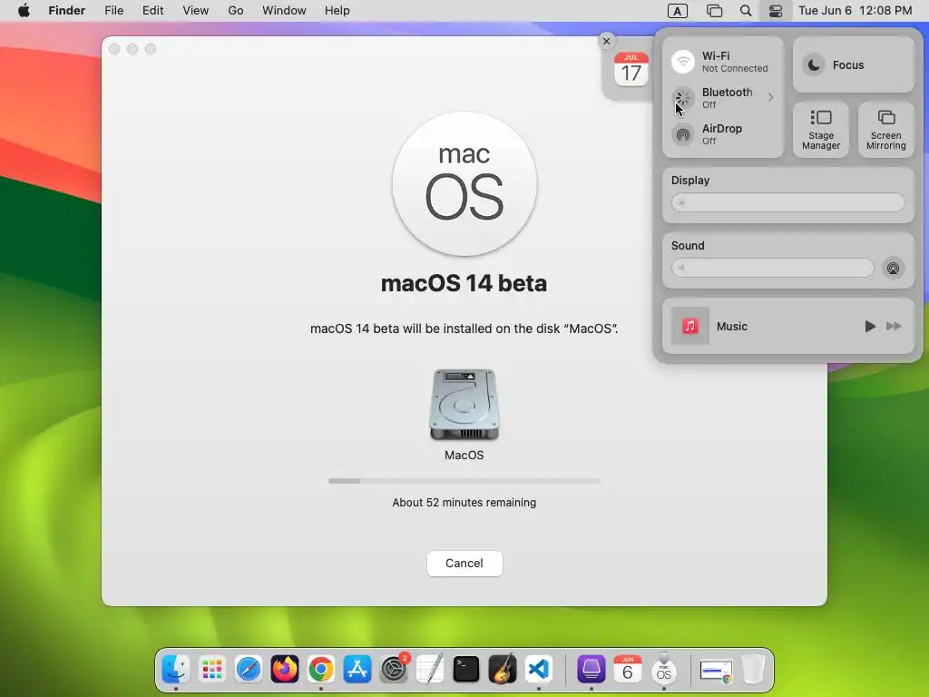Toggle Bluetooth on in Control Center
929x697 pixels.
[682, 98]
